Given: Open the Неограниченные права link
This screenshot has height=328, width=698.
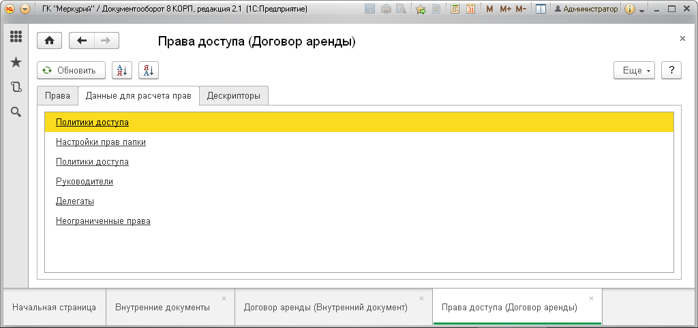Looking at the screenshot, I should coord(104,221).
